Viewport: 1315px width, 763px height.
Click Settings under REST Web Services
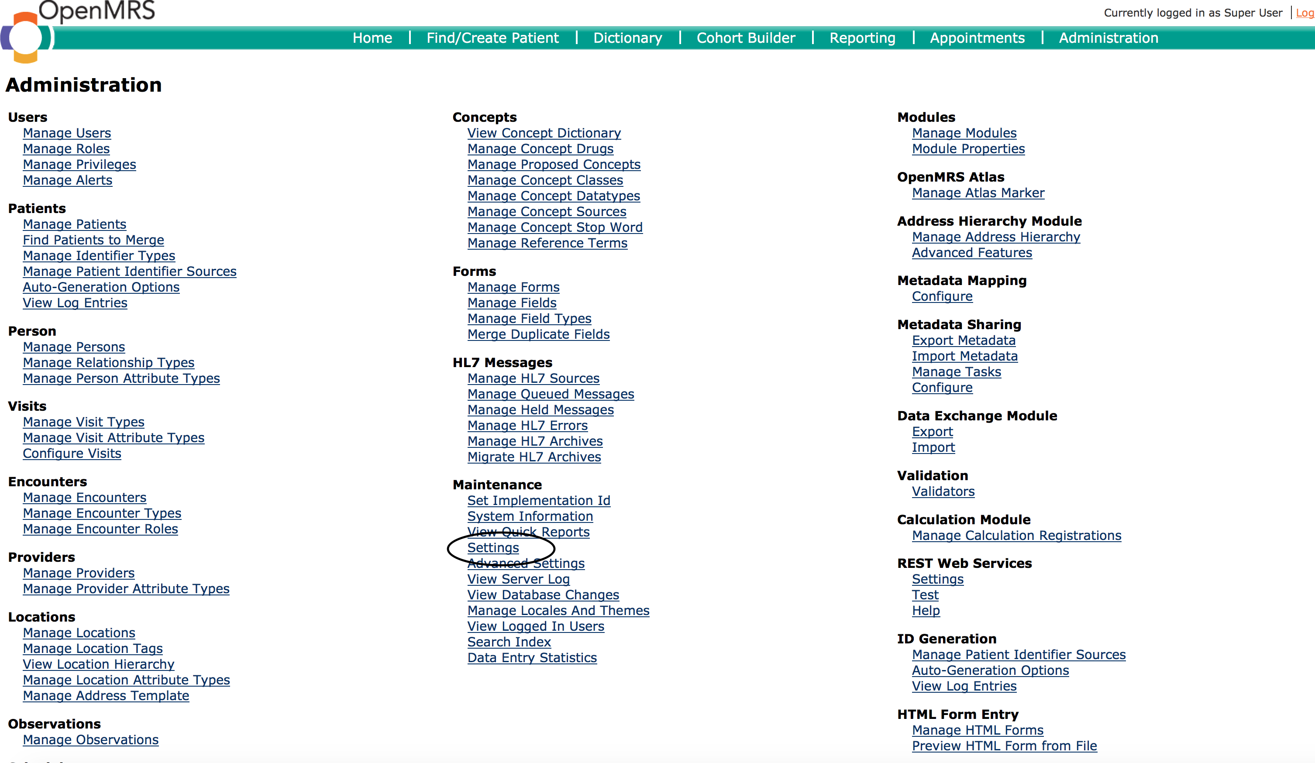(x=938, y=579)
